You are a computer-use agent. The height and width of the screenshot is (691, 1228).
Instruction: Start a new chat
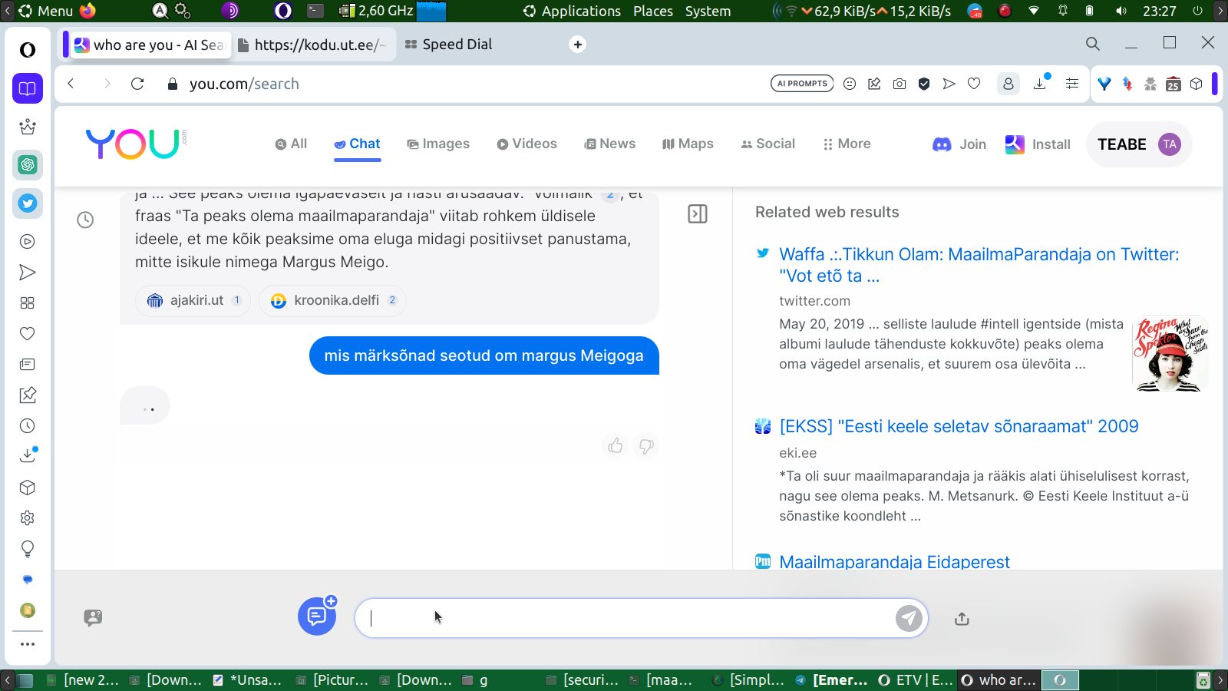pyautogui.click(x=317, y=616)
